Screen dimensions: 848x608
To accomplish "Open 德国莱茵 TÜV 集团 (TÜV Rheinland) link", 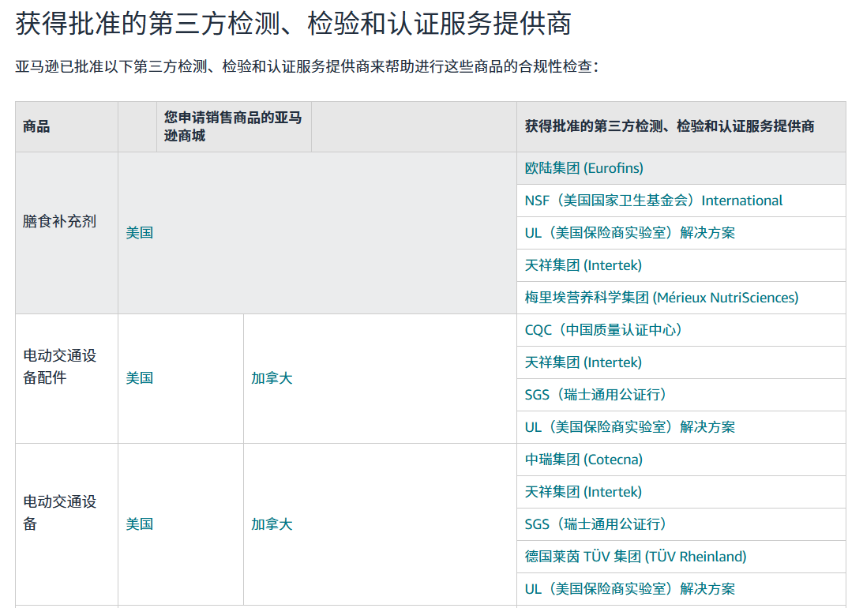I will pos(636,557).
